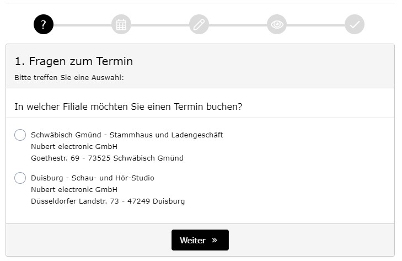Click the double chevron on Weiter

[x=215, y=241]
